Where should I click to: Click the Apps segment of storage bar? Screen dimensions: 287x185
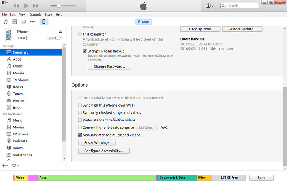click(x=97, y=178)
